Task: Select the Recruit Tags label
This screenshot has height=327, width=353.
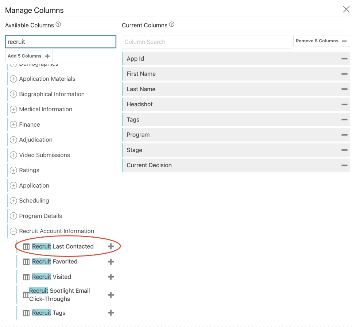Action: click(x=49, y=313)
